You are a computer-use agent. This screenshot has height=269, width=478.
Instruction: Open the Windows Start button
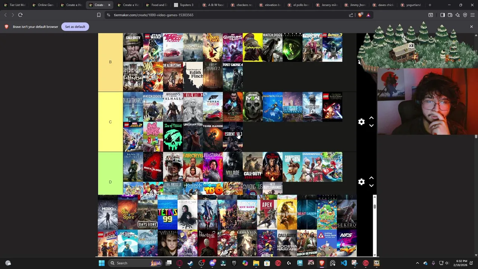(x=102, y=263)
